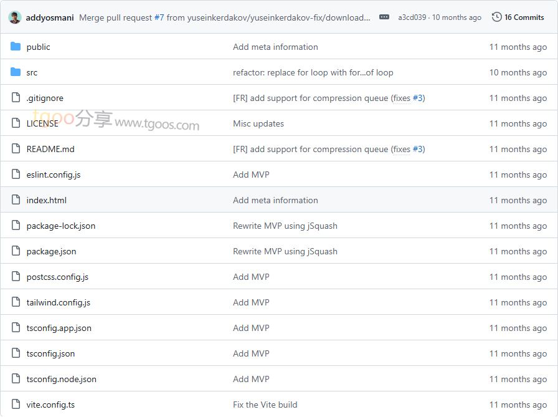The width and height of the screenshot is (558, 417).
Task: Open commit hash a3cd039
Action: (412, 17)
